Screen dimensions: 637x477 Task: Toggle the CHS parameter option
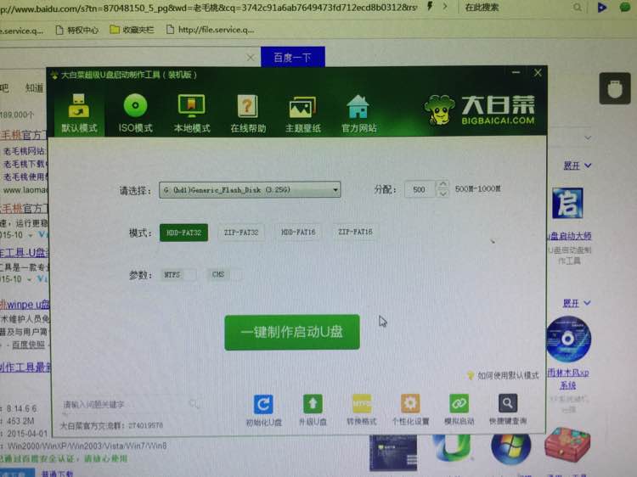click(225, 274)
